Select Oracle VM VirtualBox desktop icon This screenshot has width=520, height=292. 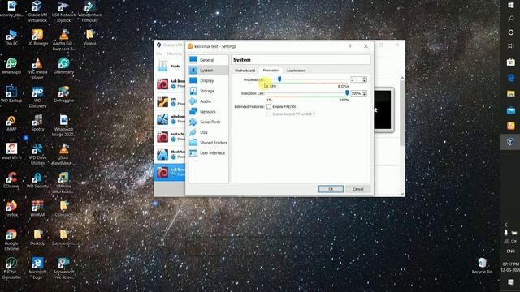37,11
